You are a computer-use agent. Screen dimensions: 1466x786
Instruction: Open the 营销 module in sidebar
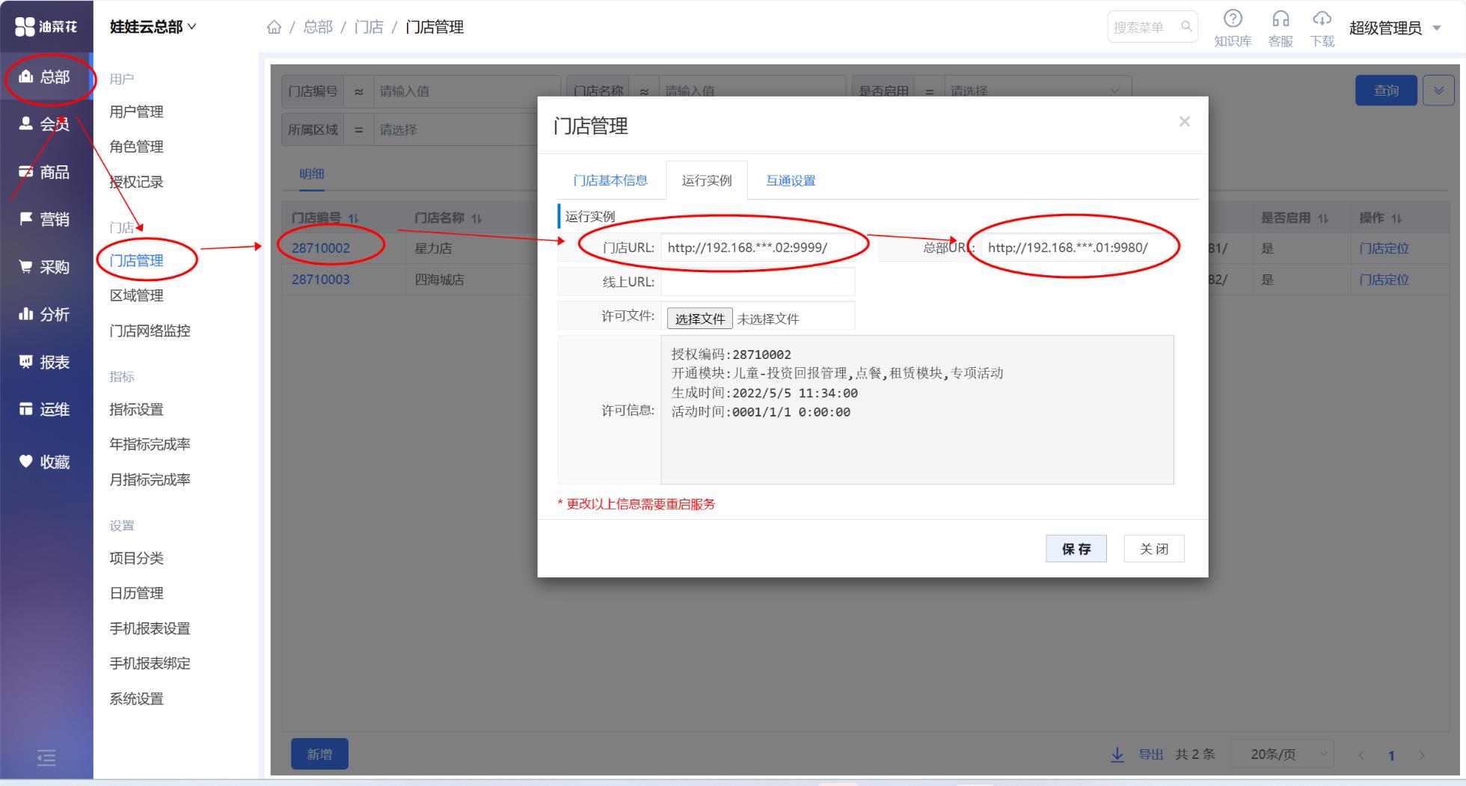point(45,219)
